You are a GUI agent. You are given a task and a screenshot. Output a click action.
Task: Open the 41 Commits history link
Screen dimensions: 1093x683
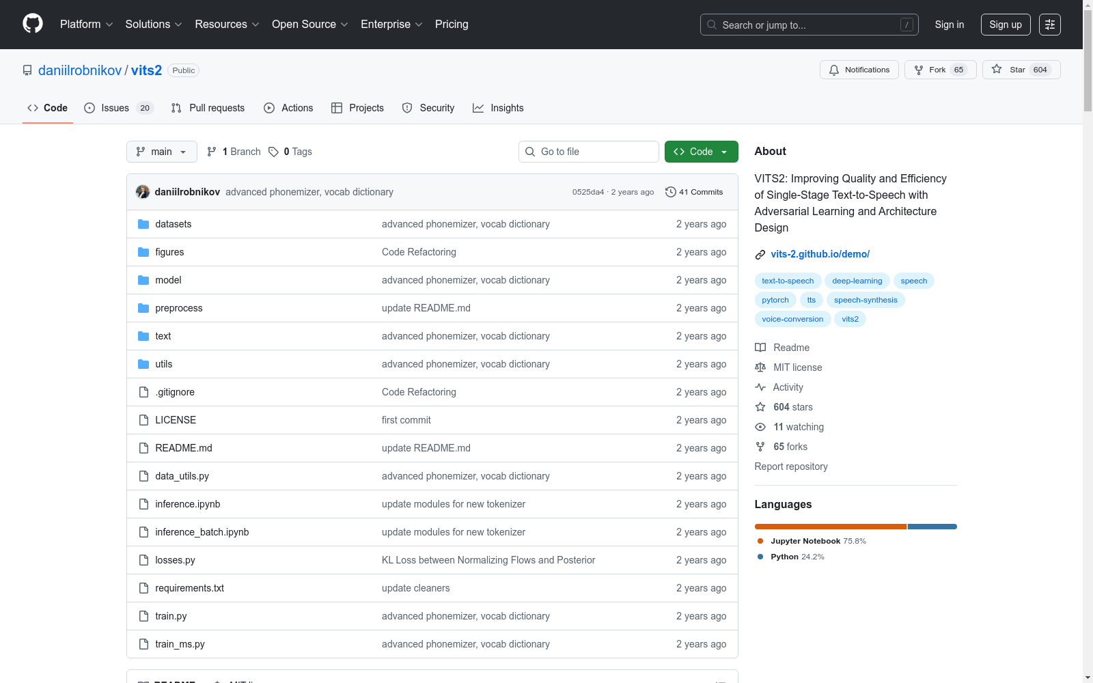(694, 192)
